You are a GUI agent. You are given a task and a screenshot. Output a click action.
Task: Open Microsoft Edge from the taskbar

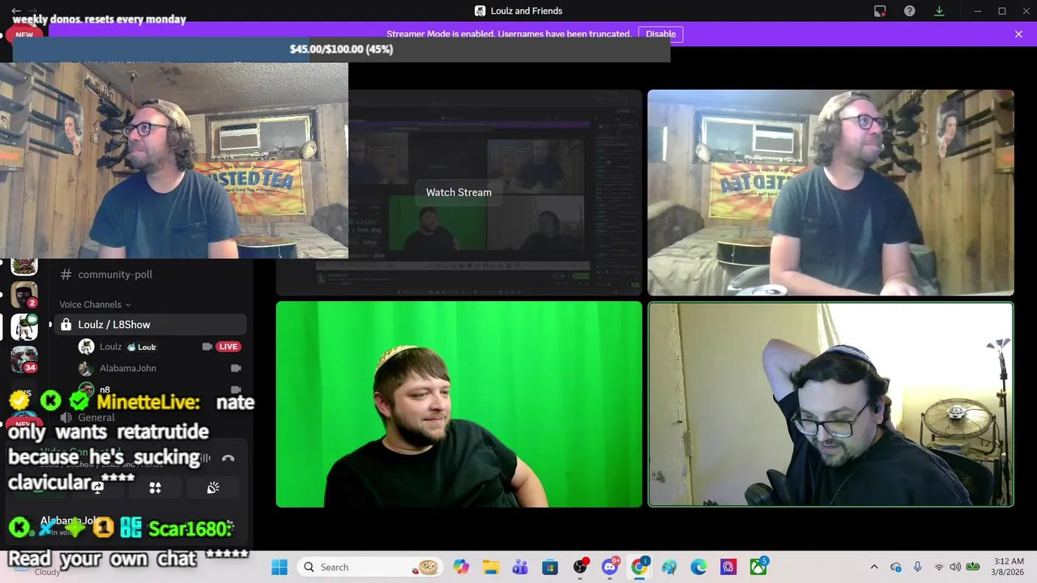698,567
